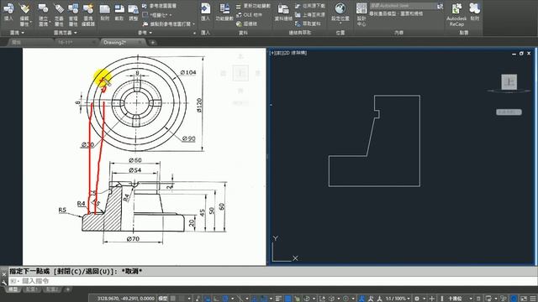
Task: Open status bar customization menu icon
Action: click(533, 299)
